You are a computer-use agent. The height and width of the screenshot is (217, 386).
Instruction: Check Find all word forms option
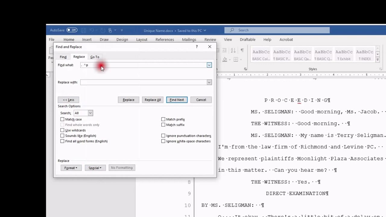click(x=62, y=141)
